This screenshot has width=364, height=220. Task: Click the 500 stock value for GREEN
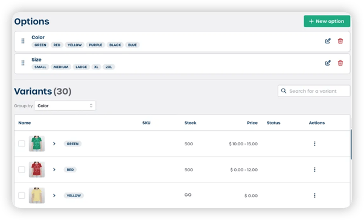click(189, 144)
